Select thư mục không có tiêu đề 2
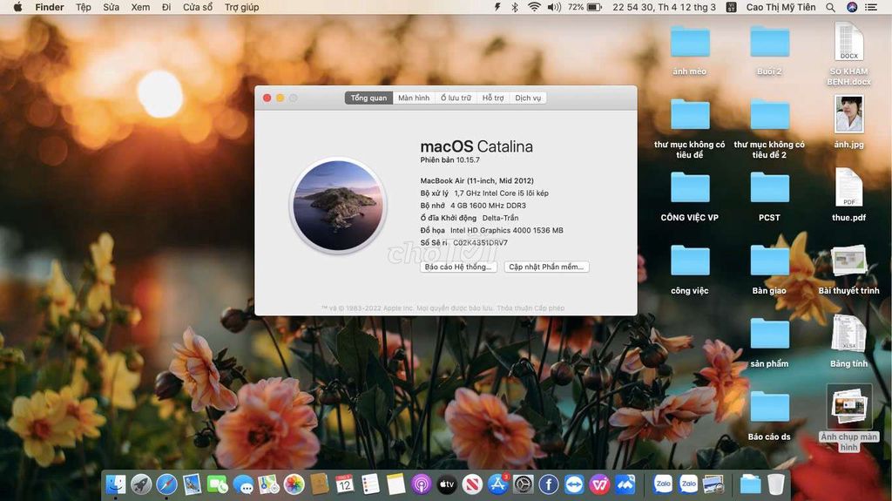 click(x=769, y=128)
